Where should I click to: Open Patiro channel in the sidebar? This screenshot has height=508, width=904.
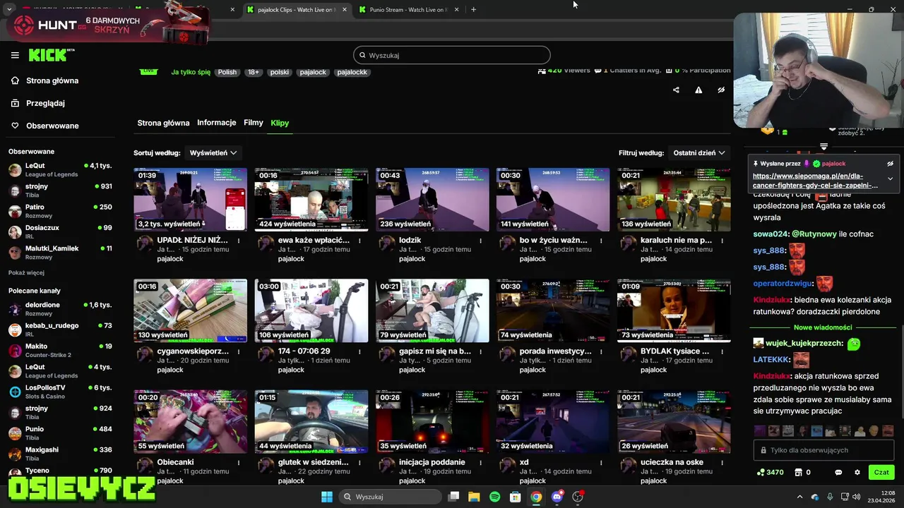[60, 212]
